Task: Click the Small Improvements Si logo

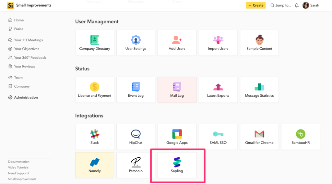Action: click(x=10, y=5)
